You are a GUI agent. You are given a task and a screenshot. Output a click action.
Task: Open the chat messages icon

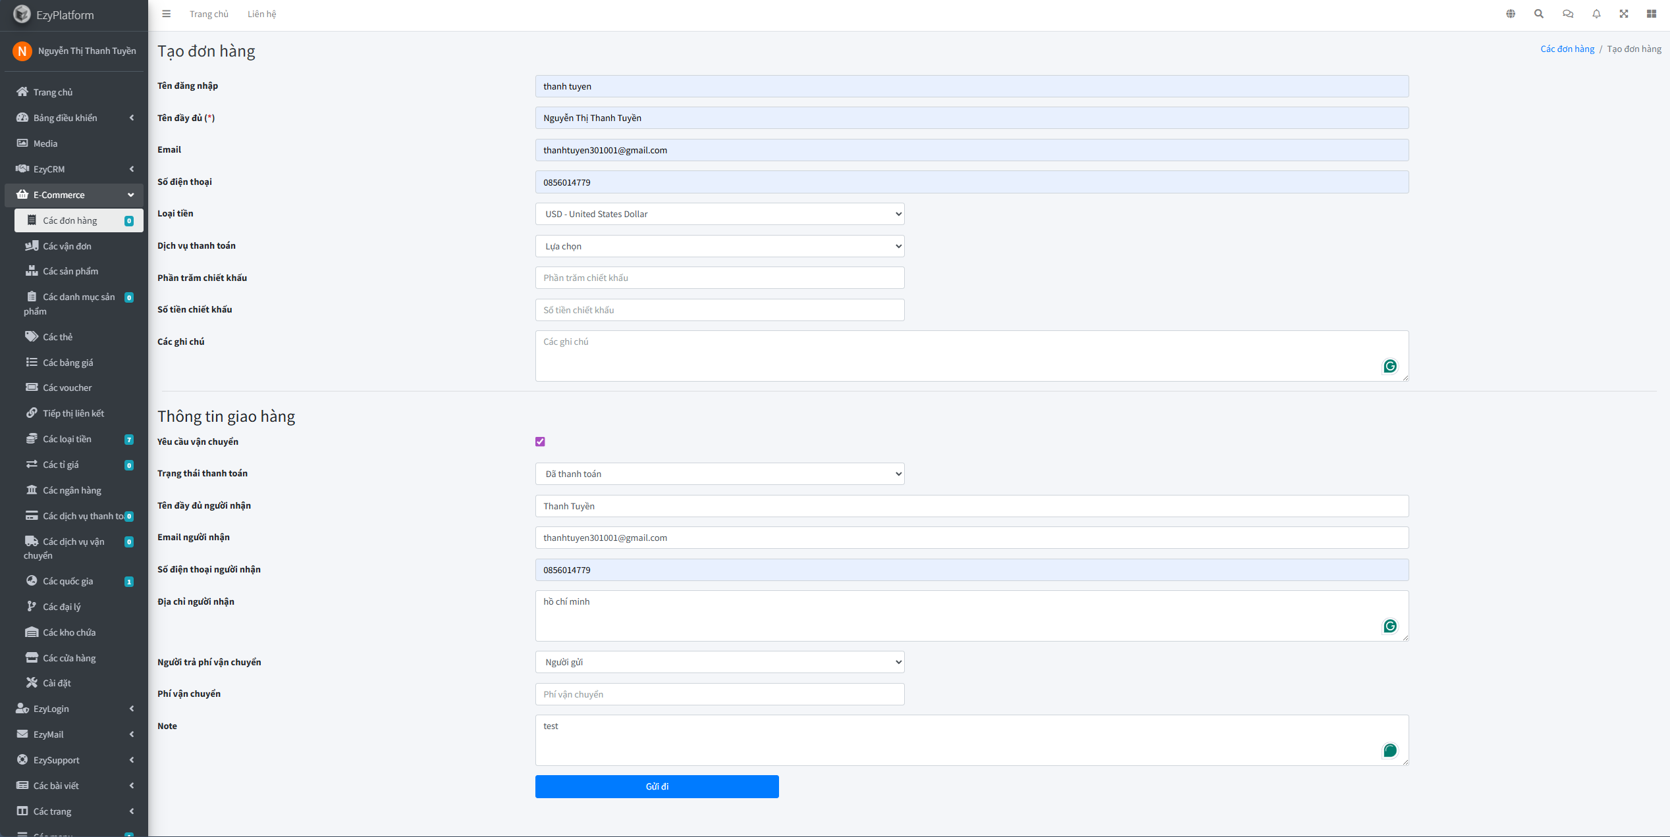[1568, 14]
